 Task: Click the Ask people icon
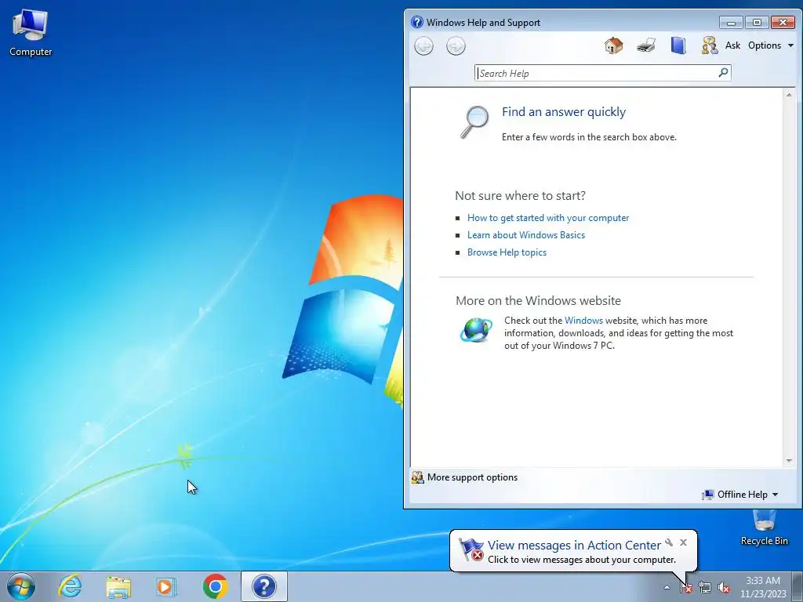(710, 45)
